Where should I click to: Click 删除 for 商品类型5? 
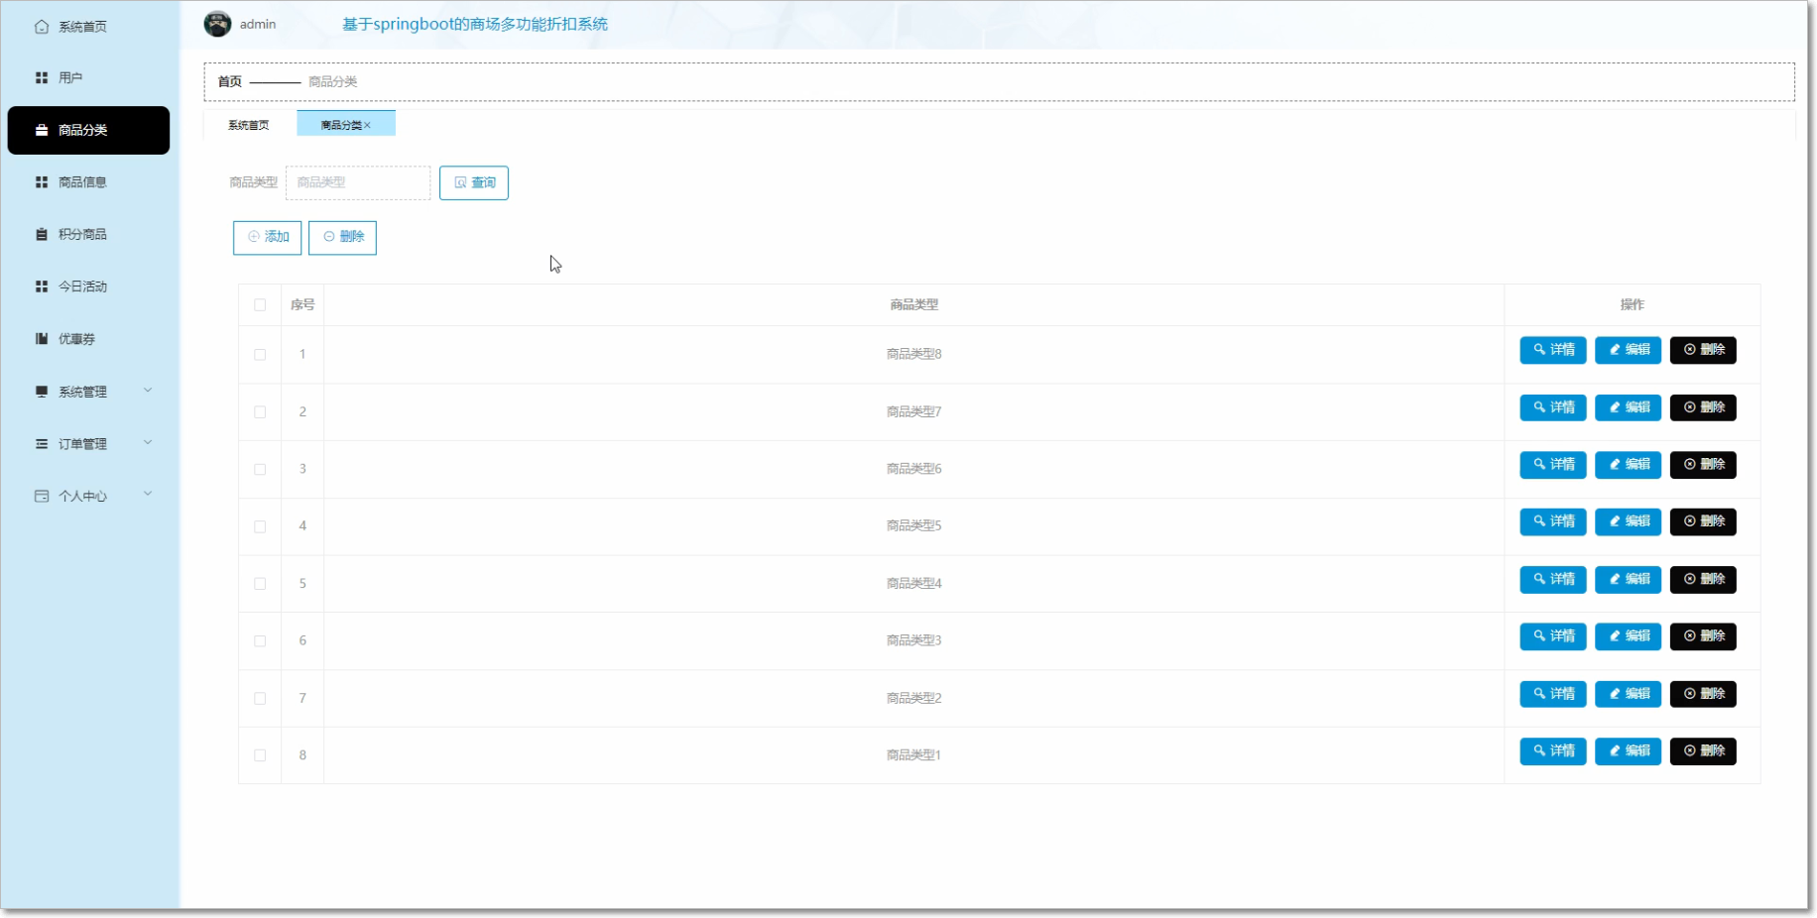click(x=1703, y=521)
